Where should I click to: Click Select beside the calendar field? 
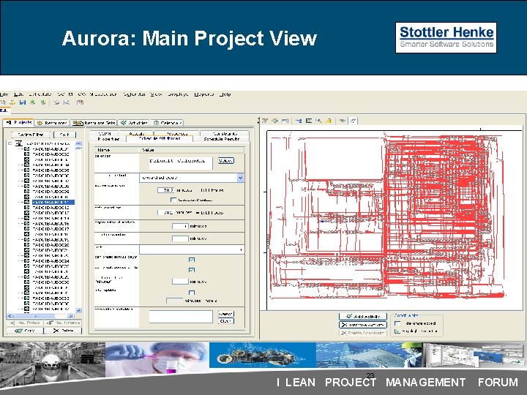[225, 160]
